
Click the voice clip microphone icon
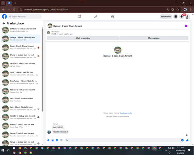pos(48,140)
